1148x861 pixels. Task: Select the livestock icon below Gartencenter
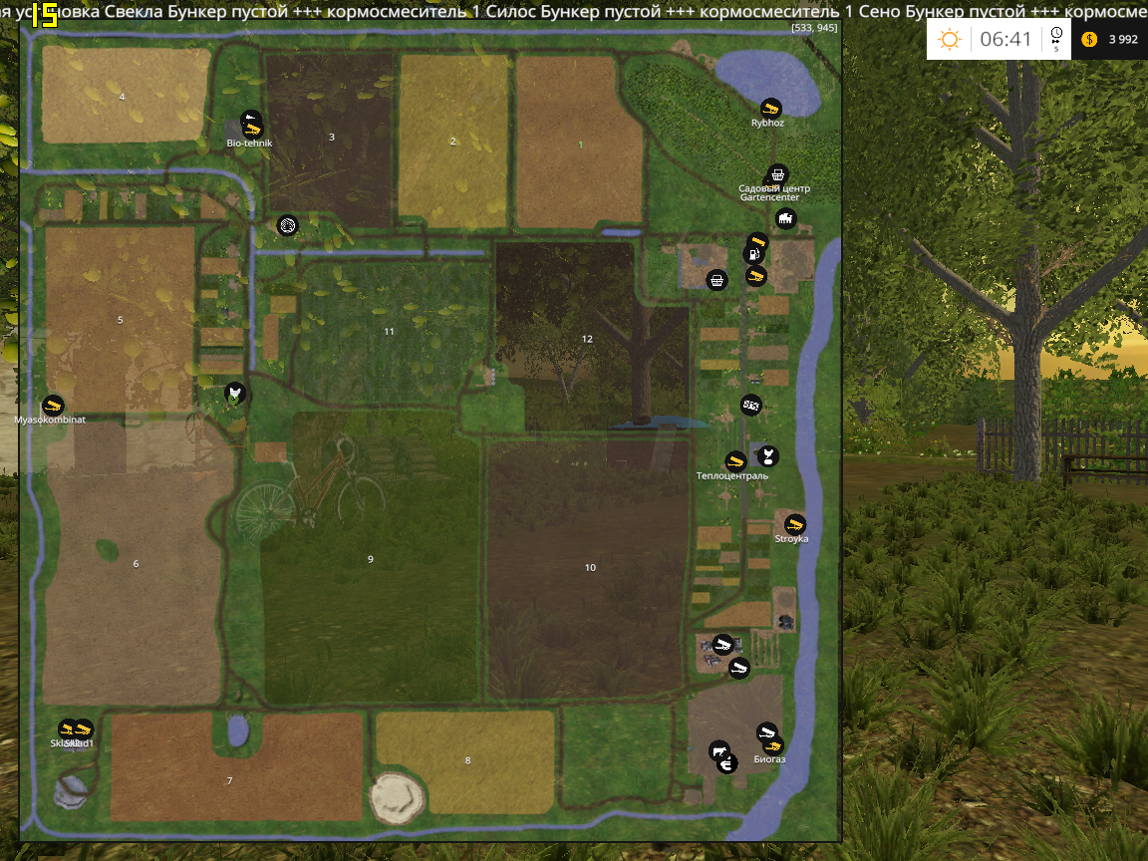[785, 218]
